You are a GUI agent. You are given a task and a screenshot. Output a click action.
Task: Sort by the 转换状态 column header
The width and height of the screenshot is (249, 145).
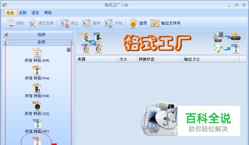(x=160, y=59)
